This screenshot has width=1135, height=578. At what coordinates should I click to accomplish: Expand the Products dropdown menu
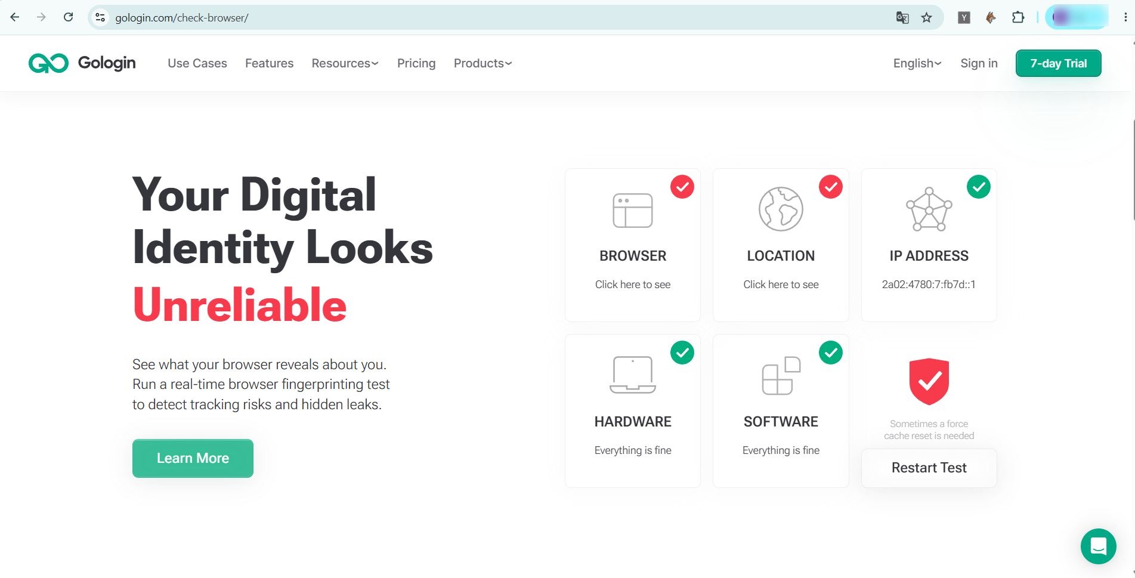(483, 63)
